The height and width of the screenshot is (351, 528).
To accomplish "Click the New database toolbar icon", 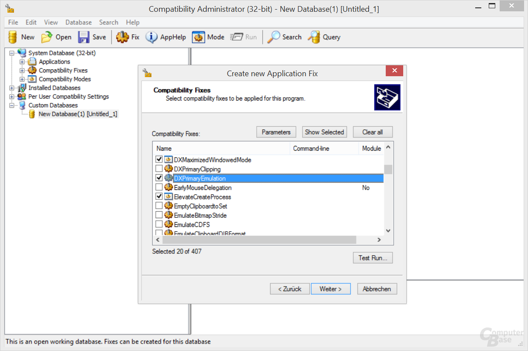I will 13,37.
